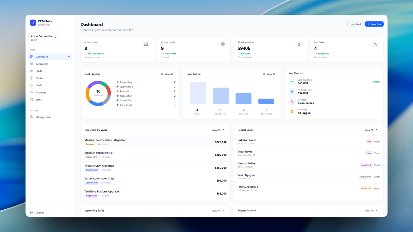The image size is (413, 232).
Task: Select the donut chart showing 10 total deals
Action: [98, 93]
